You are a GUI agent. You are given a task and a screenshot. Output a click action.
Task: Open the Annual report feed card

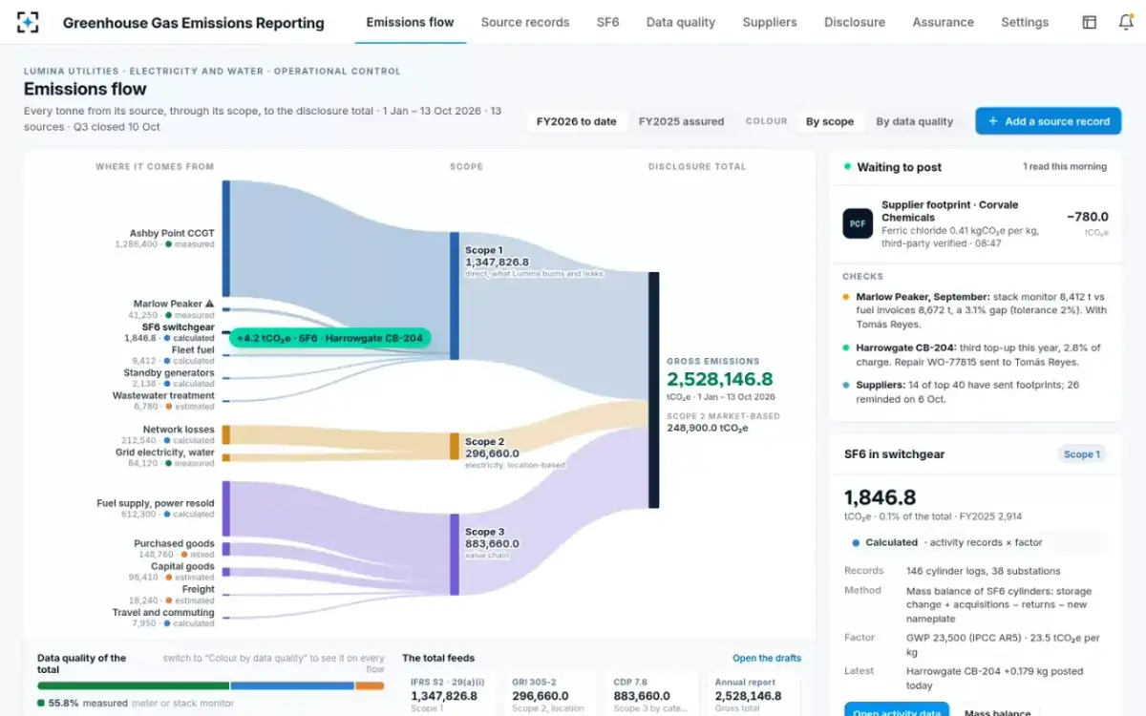(x=752, y=693)
